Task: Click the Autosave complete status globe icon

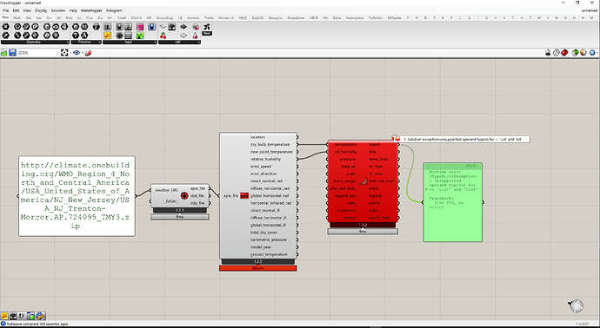Action: (x=3, y=325)
